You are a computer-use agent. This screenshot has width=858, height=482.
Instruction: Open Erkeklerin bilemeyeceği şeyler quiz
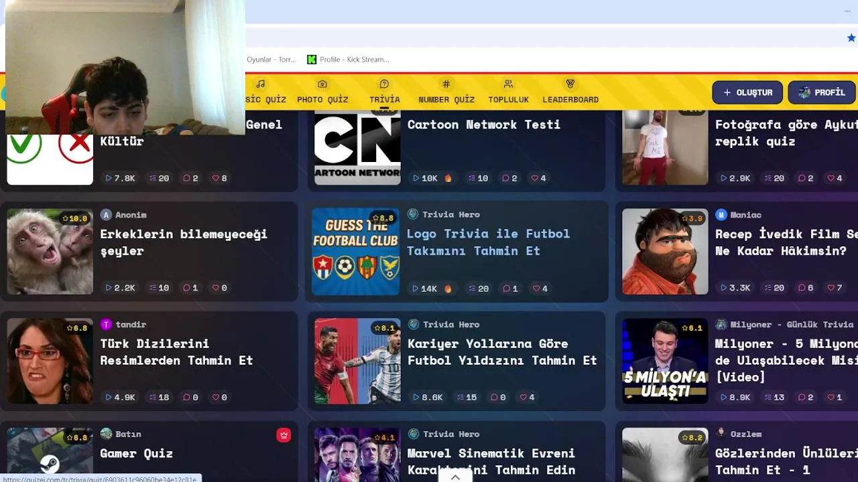(x=184, y=242)
